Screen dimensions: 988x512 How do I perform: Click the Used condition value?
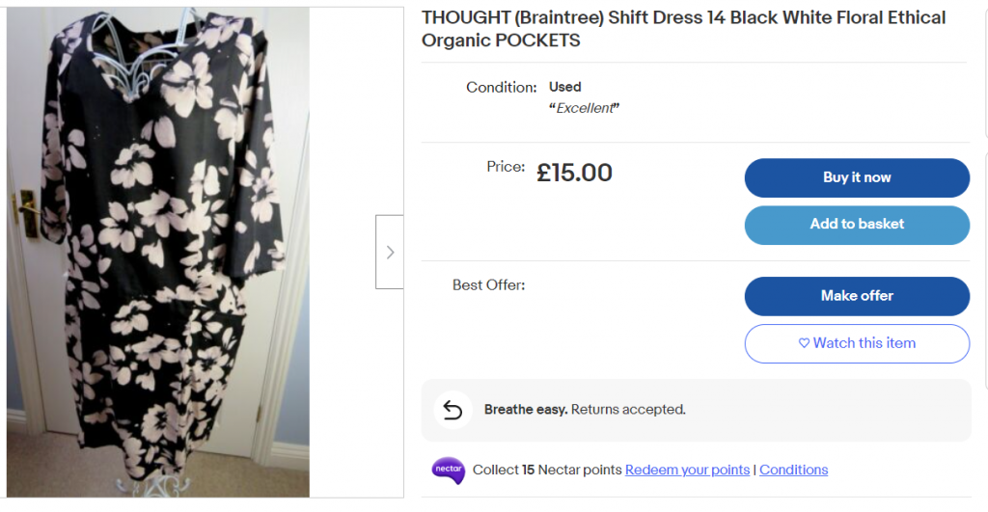coord(565,87)
